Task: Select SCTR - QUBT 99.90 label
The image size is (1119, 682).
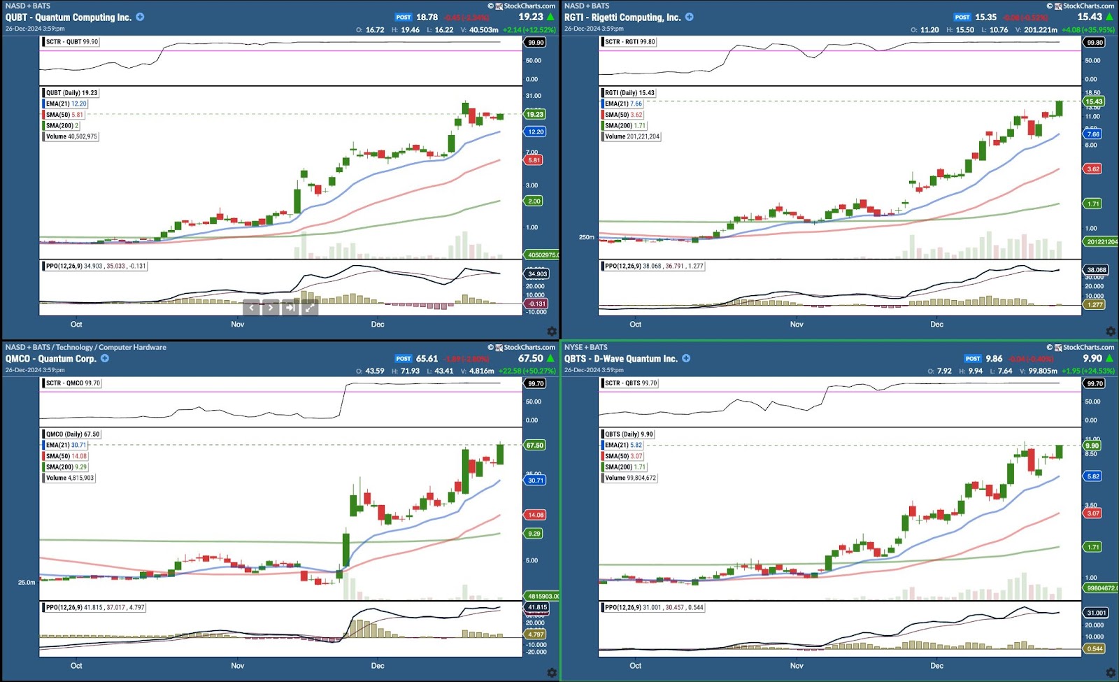Action: click(72, 42)
